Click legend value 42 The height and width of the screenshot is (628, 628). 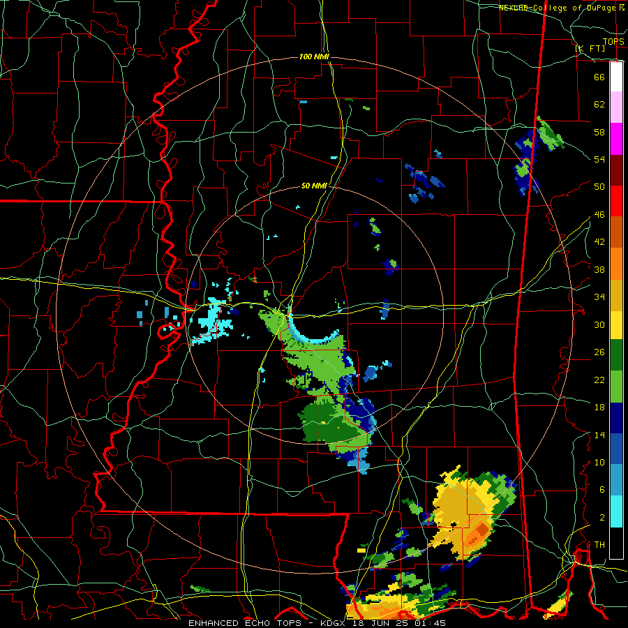click(599, 242)
